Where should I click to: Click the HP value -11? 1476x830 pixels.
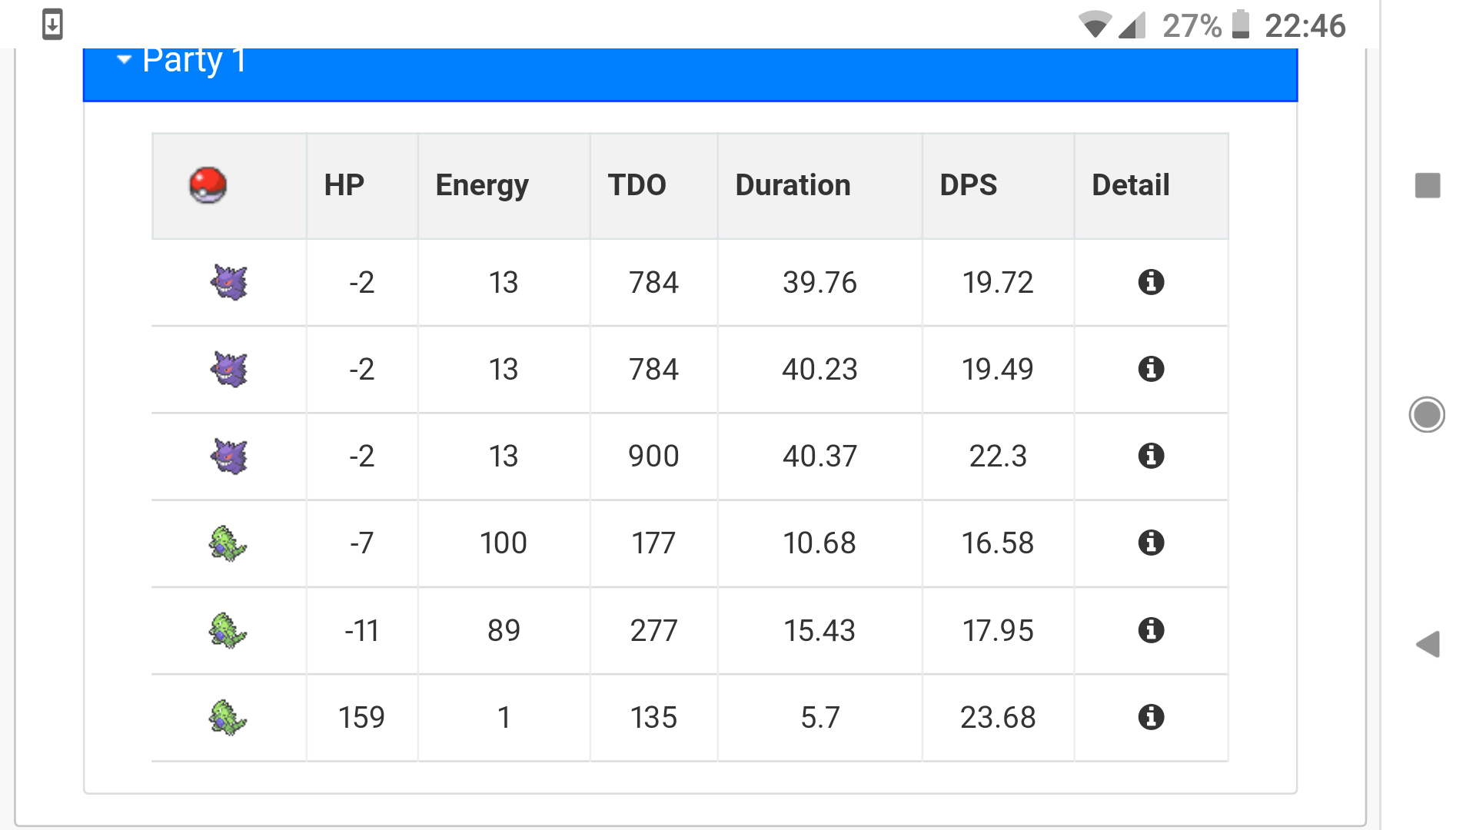pyautogui.click(x=361, y=631)
